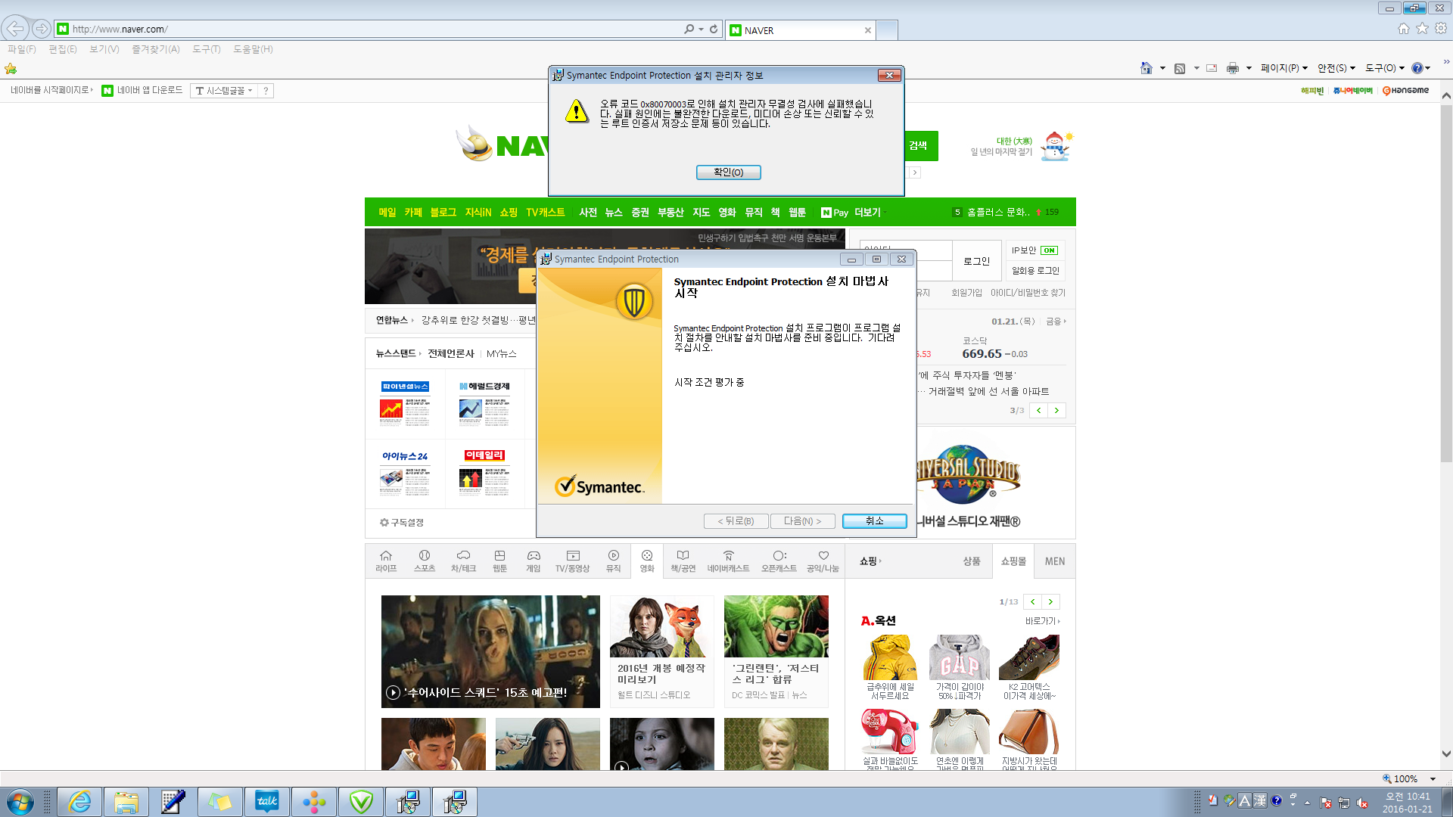Click the 로그인 login button
Image resolution: width=1453 pixels, height=817 pixels.
click(x=976, y=261)
